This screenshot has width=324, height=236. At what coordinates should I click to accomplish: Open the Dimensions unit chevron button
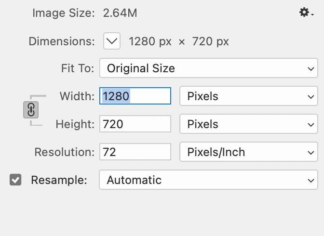(x=112, y=41)
